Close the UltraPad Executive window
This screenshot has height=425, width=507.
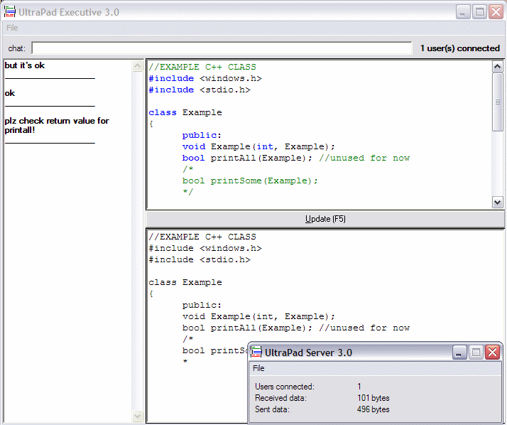(x=496, y=12)
